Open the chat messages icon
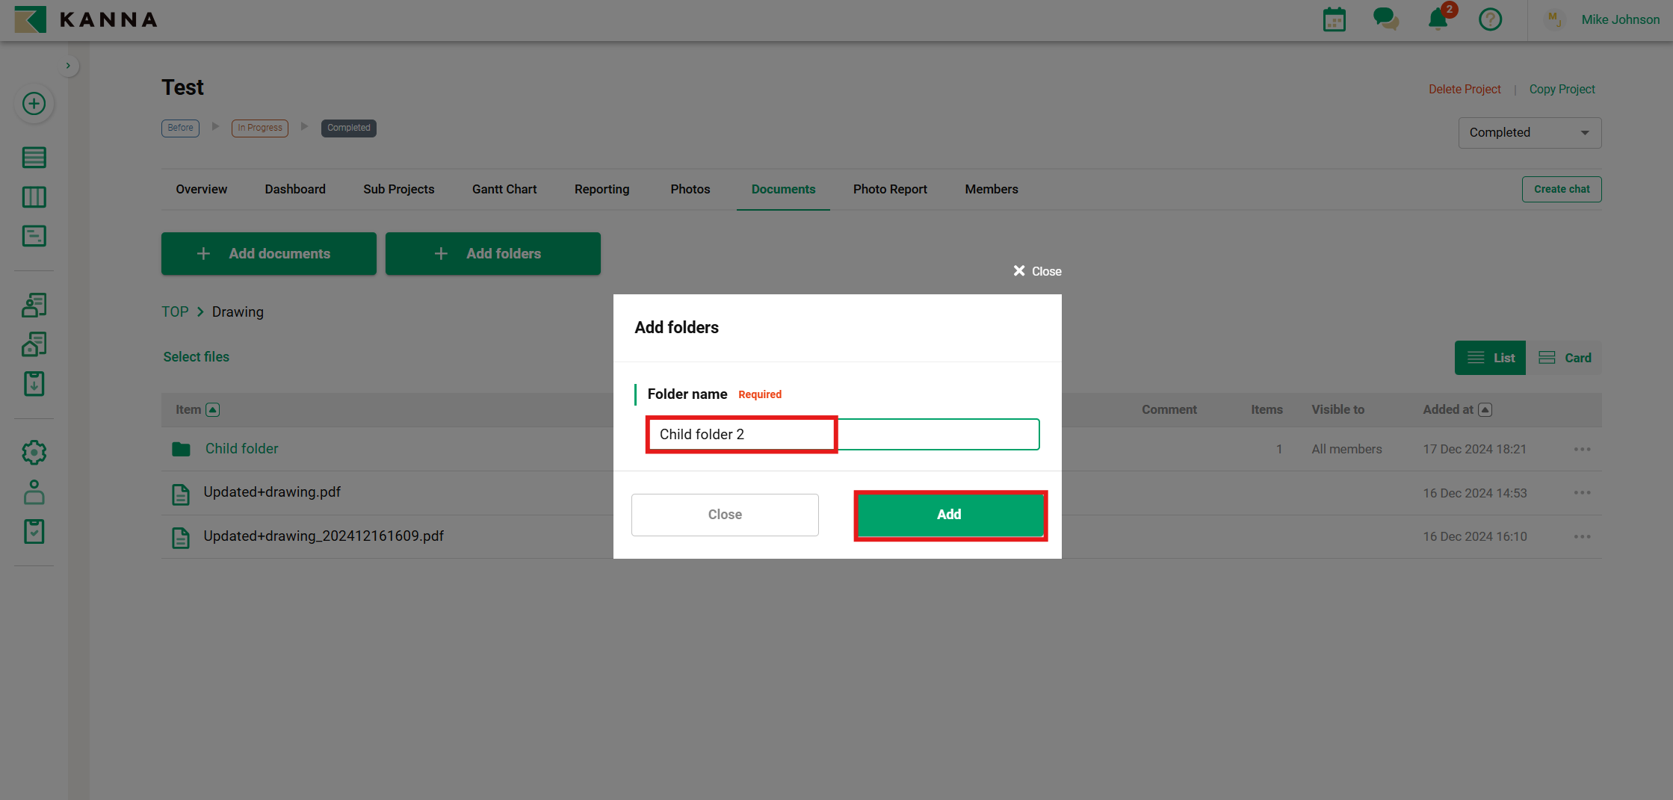 [x=1385, y=19]
